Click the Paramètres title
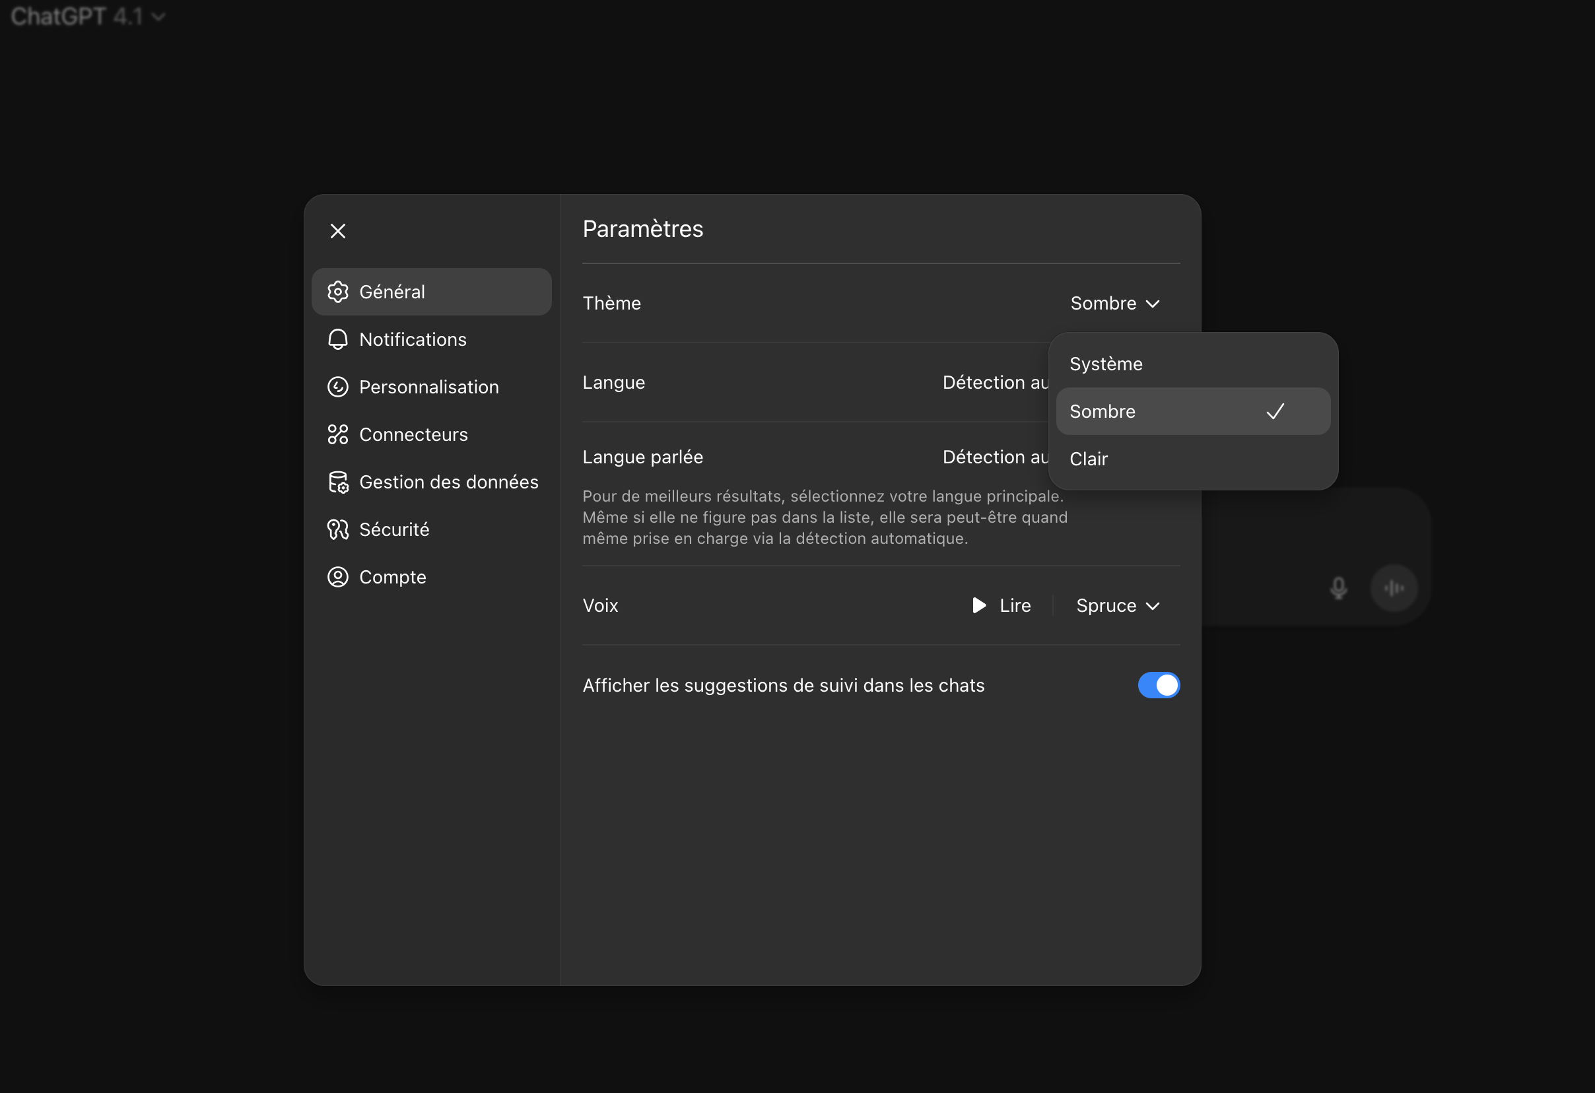1595x1093 pixels. 642,228
